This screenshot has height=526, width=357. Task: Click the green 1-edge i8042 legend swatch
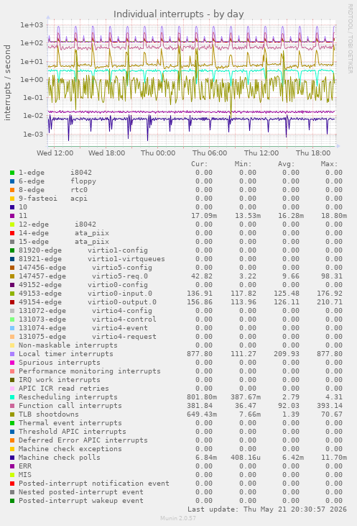(12, 173)
